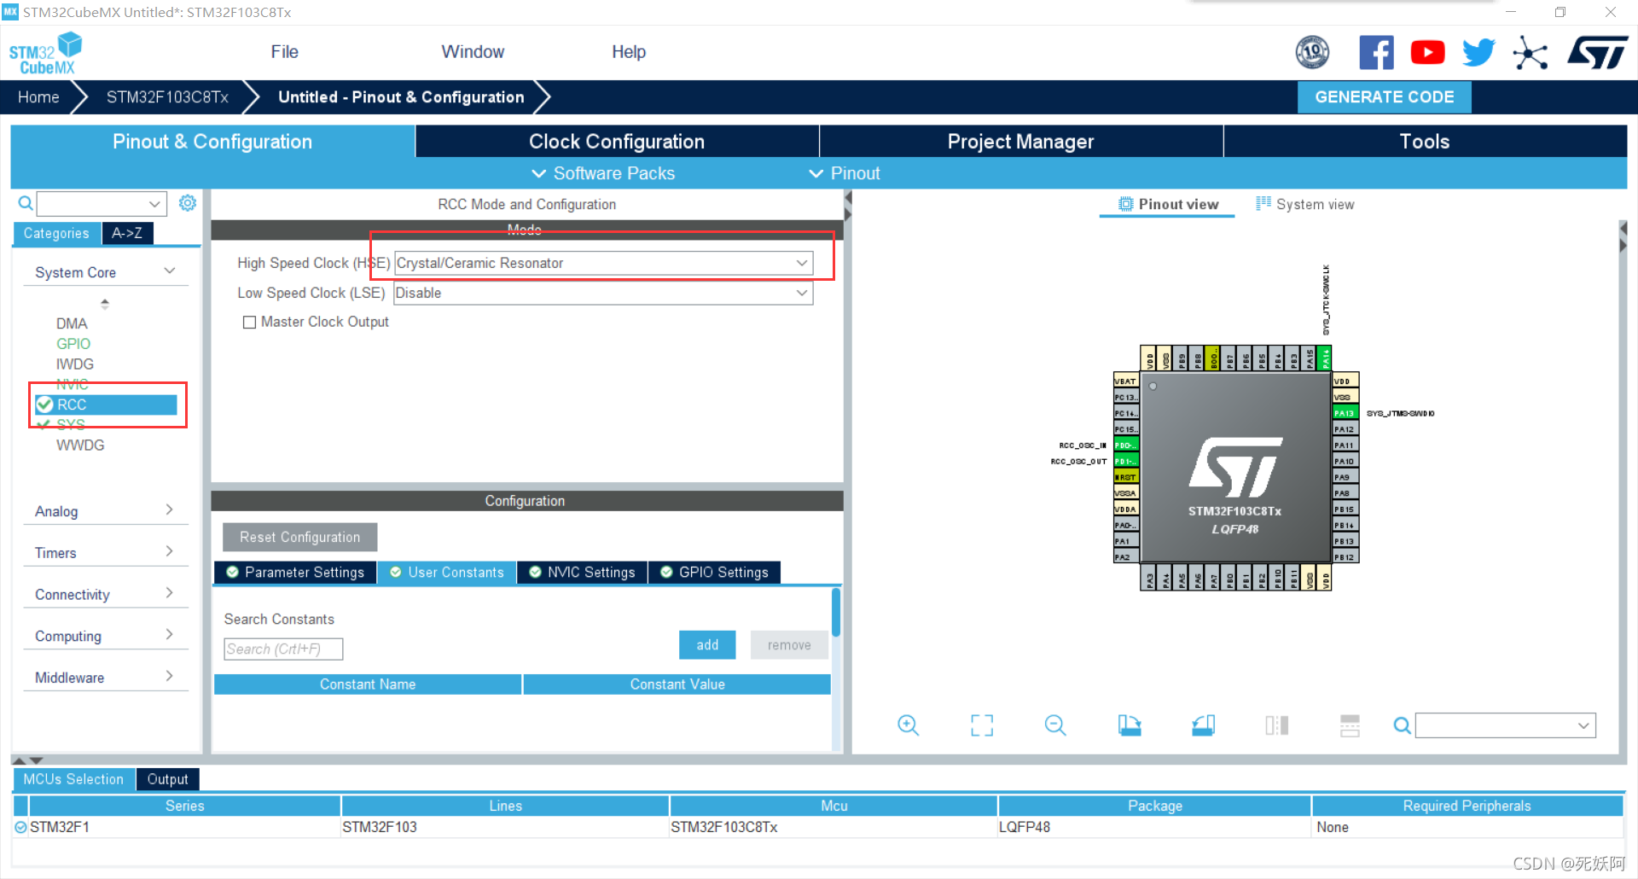
Task: Open the NVIC Settings tab
Action: [x=583, y=573]
